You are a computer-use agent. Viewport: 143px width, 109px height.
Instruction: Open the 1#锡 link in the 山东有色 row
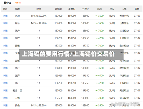tap(5, 23)
